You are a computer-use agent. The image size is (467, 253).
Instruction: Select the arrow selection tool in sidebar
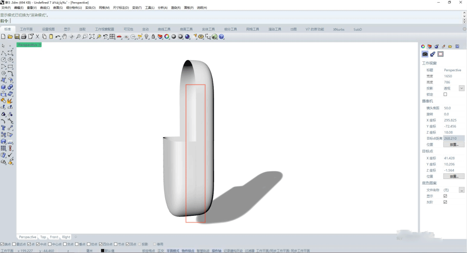[3, 46]
